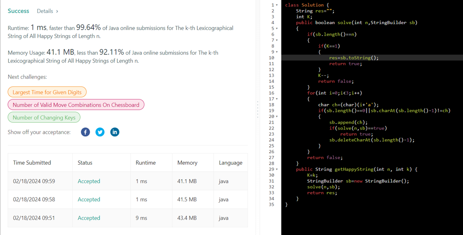Open the Details link
Viewport: 463px width, 235px height.
point(47,11)
